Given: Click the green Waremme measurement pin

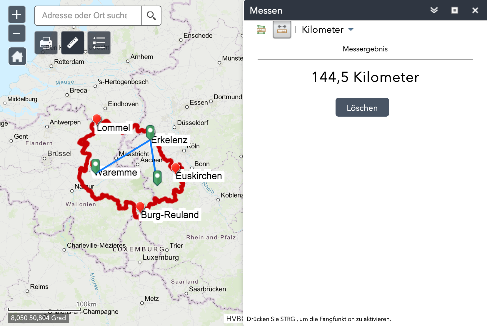Looking at the screenshot, I should point(96,165).
